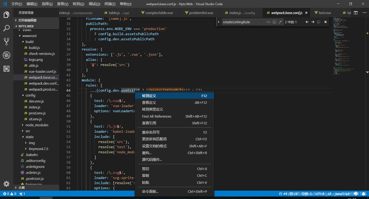Open the 查看(V) menu
Screen dimensions: 369x199
[63, 4]
